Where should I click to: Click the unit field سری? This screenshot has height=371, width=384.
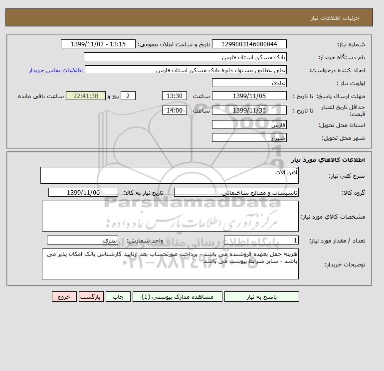(x=82, y=240)
